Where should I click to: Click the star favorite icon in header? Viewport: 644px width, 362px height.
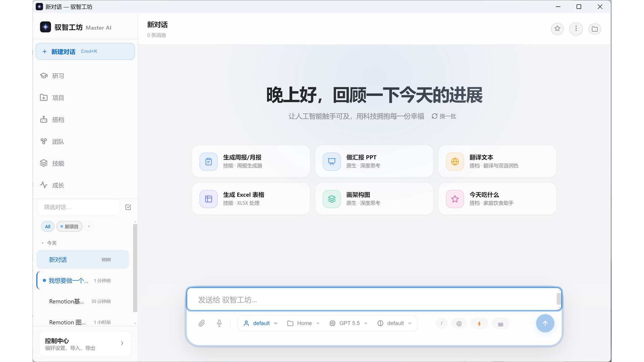click(557, 29)
